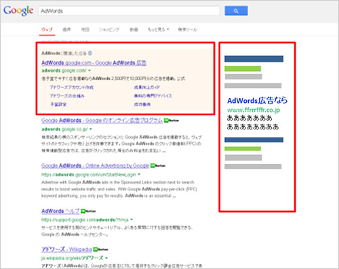Open result Google AdWords - Google のオンライン広告プログラム

click(102, 121)
